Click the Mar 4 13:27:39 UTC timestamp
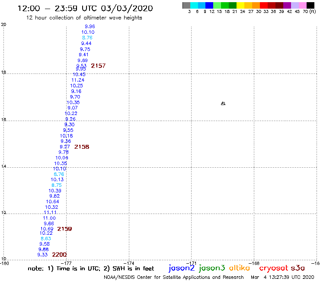This screenshot has width=320, height=281. coord(282,278)
